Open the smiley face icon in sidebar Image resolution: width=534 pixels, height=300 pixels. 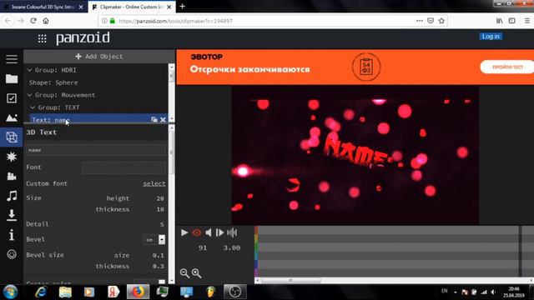tap(12, 254)
